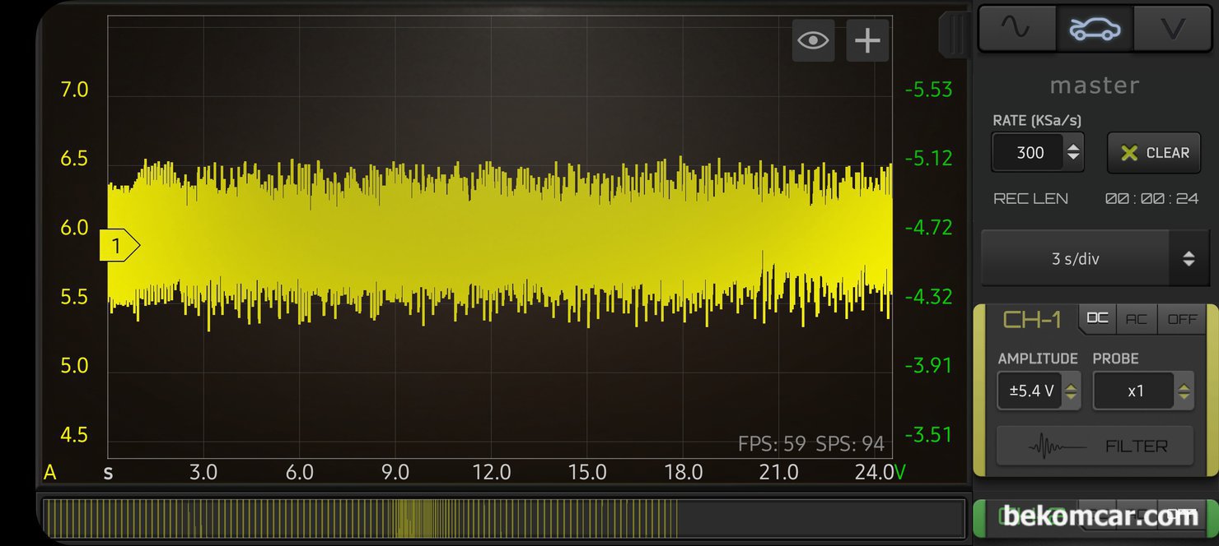Set CH-1 coupling to DC
The width and height of the screenshot is (1219, 546).
coord(1097,318)
